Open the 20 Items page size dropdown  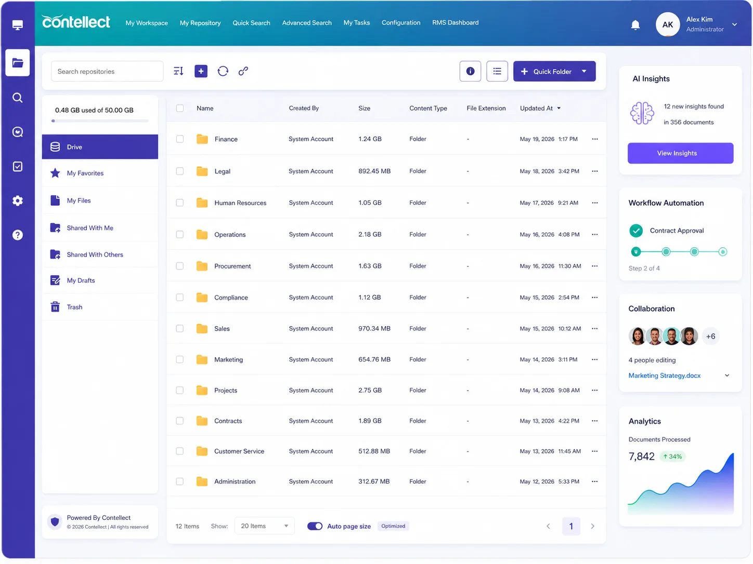264,526
